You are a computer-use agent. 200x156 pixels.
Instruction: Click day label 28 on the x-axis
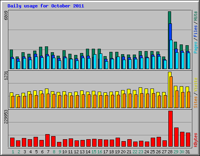pyautogui.click(x=170, y=152)
